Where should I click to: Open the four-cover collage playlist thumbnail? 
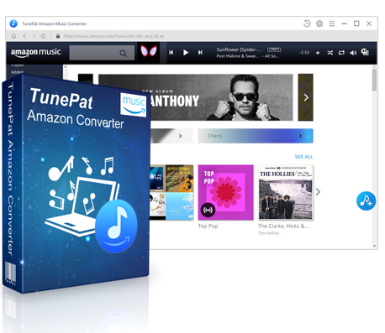point(171,192)
